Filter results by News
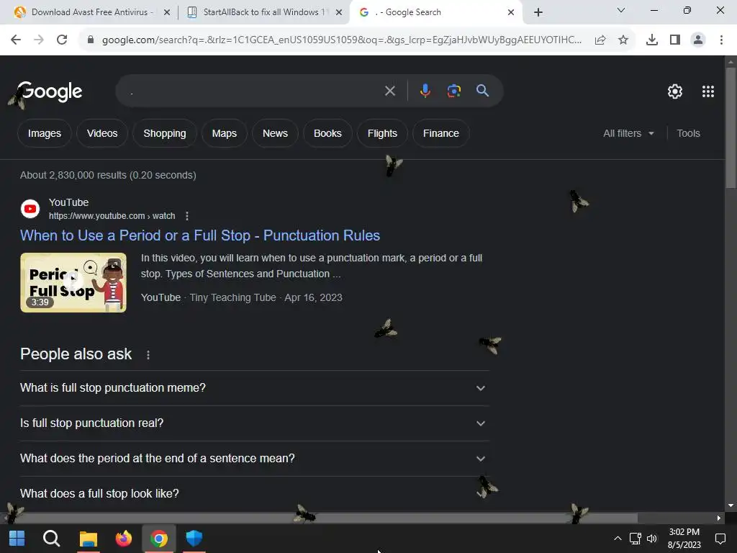The width and height of the screenshot is (737, 553). point(275,133)
